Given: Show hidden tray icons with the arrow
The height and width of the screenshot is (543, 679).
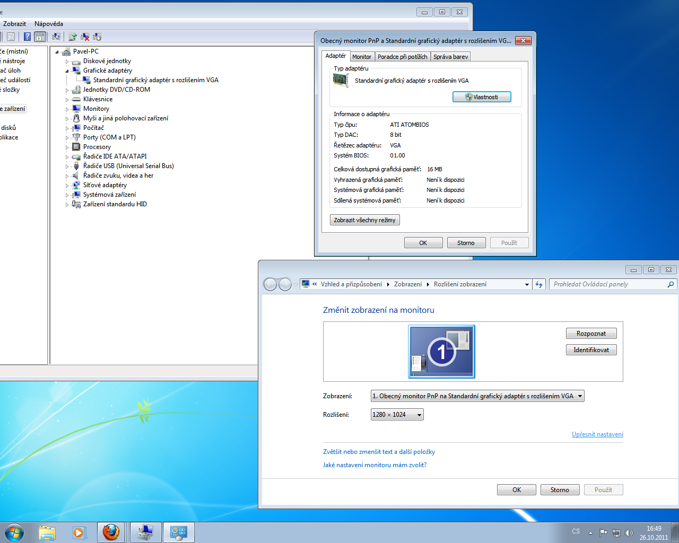Looking at the screenshot, I should pyautogui.click(x=590, y=533).
